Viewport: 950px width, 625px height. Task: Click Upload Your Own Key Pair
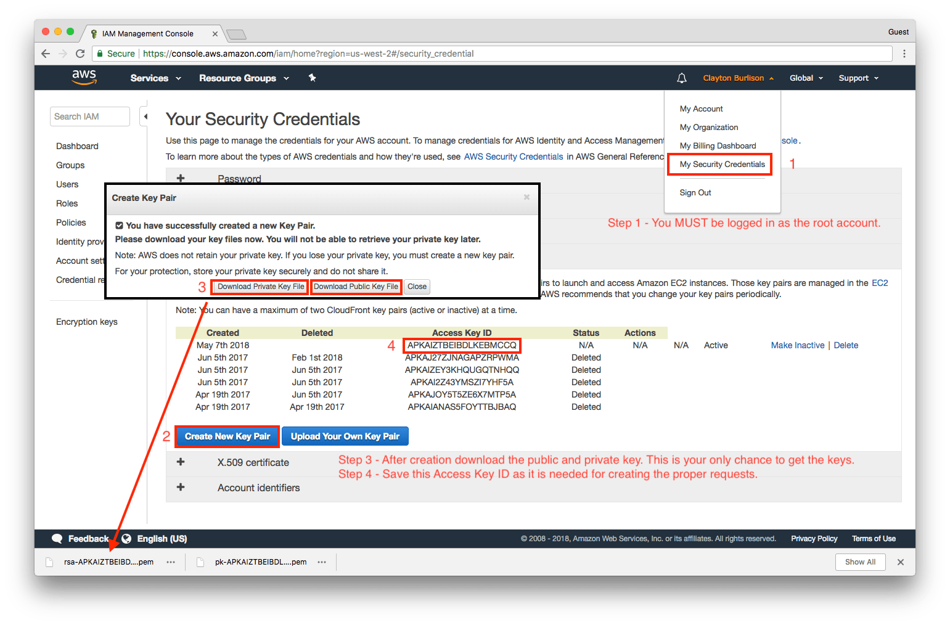pos(345,436)
